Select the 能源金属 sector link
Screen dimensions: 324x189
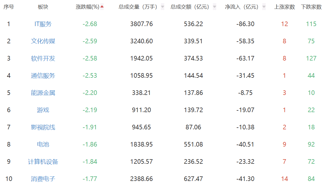pos(43,93)
